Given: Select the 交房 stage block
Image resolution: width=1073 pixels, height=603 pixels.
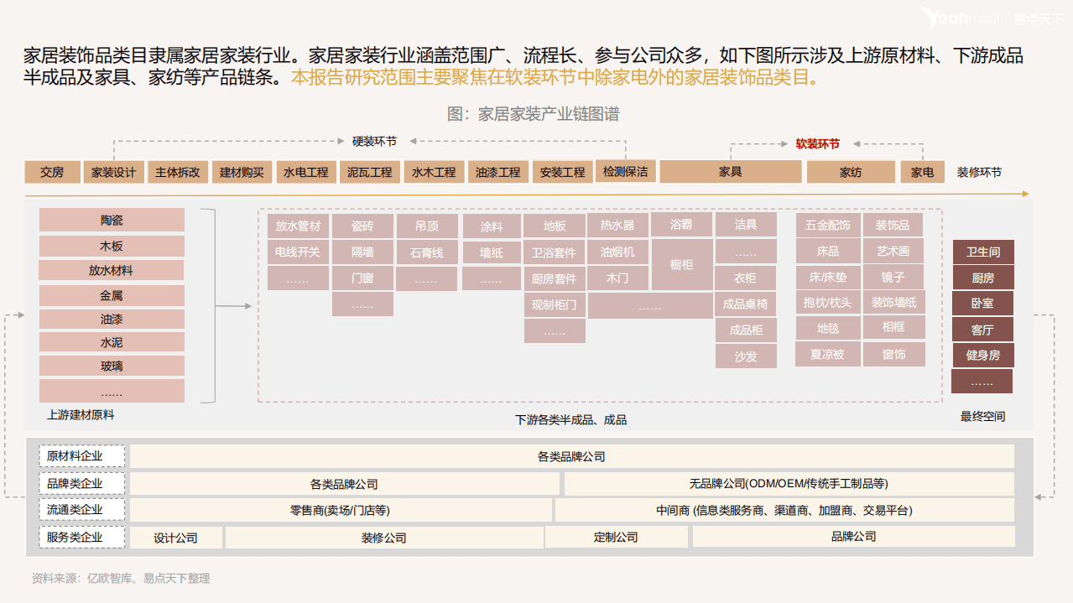Looking at the screenshot, I should click(x=52, y=172).
